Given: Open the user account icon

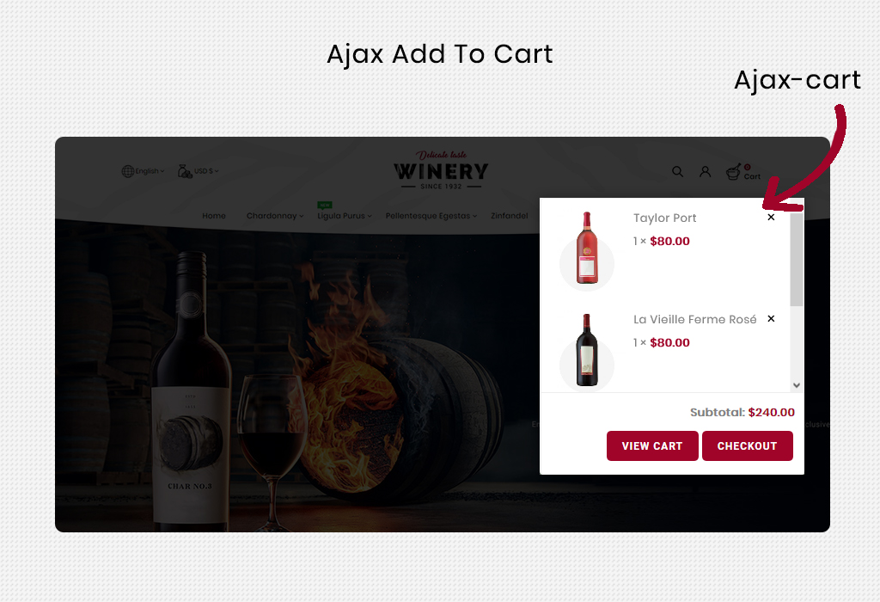Looking at the screenshot, I should [x=705, y=171].
